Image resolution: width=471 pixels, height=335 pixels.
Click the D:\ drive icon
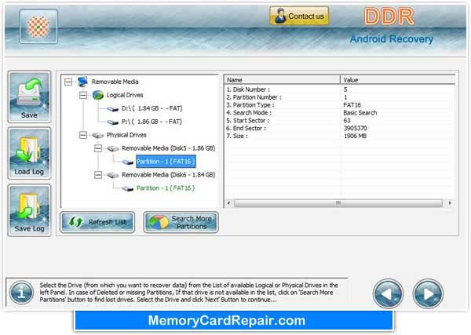pos(113,109)
